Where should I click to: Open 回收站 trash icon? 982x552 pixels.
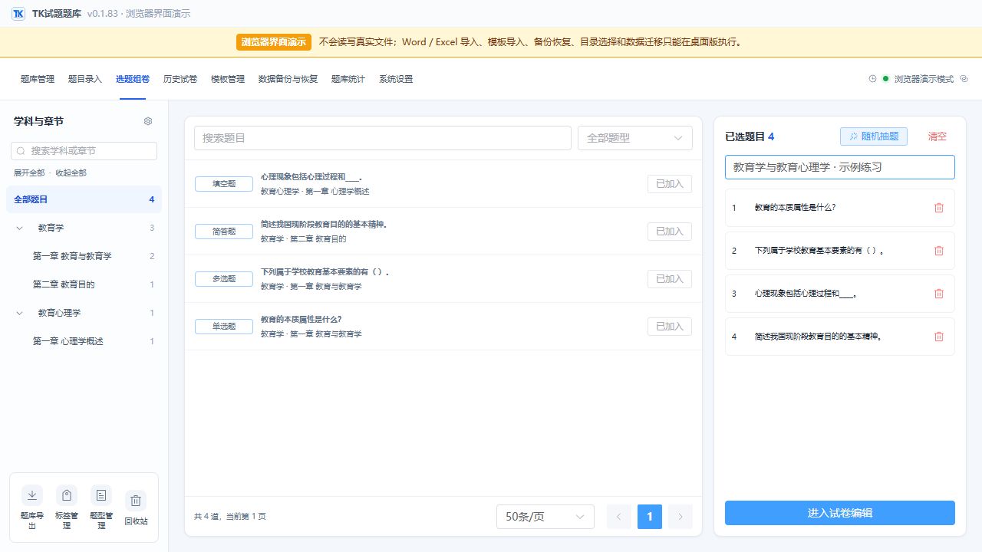[136, 501]
